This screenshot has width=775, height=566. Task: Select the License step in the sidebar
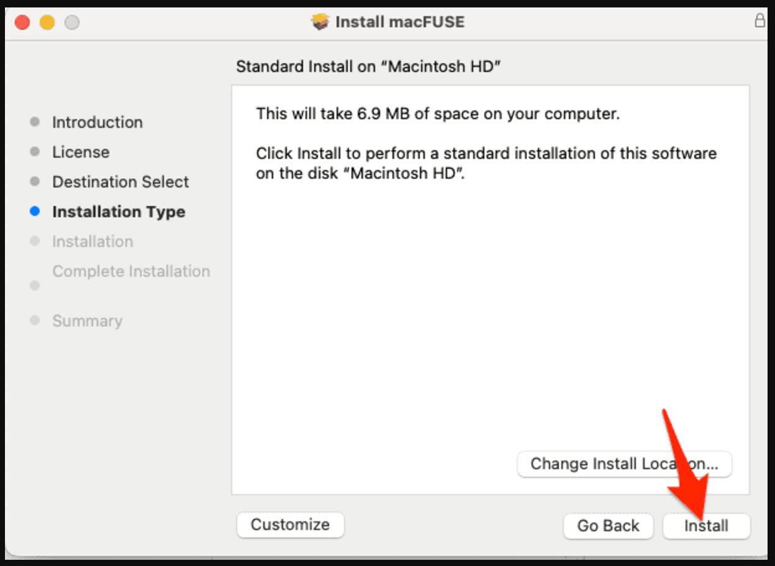click(81, 151)
